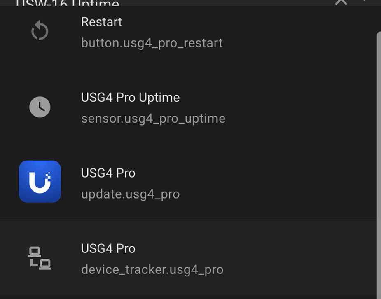381x299 pixels.
Task: Choose the USG4 Pro Uptime entry
Action: click(x=130, y=98)
